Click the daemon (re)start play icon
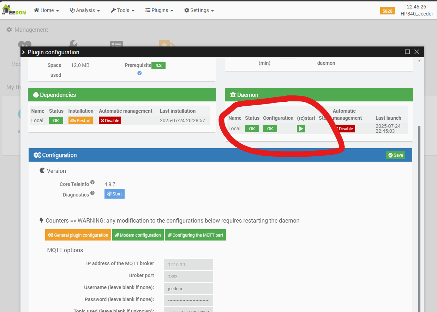The height and width of the screenshot is (312, 437). (301, 129)
